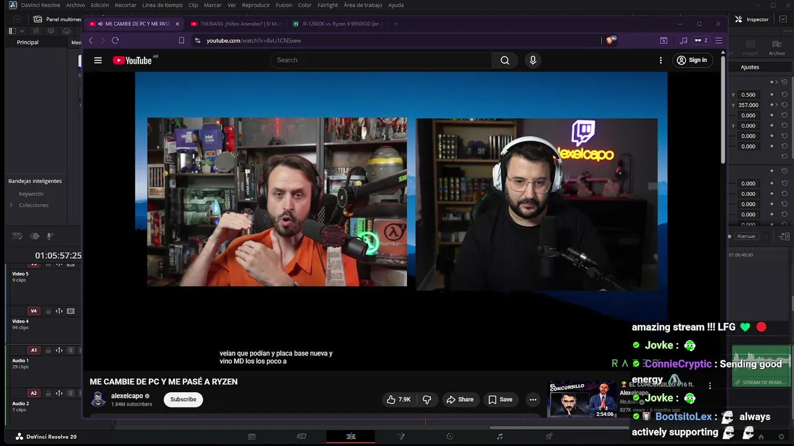This screenshot has height=446, width=794.
Task: Click the Brave Shields lion icon
Action: 610,40
